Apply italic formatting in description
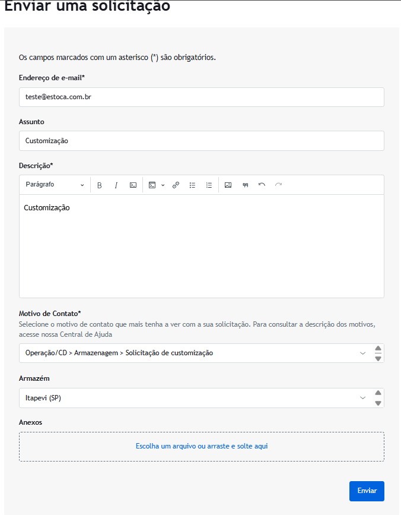The width and height of the screenshot is (401, 515). pyautogui.click(x=116, y=185)
